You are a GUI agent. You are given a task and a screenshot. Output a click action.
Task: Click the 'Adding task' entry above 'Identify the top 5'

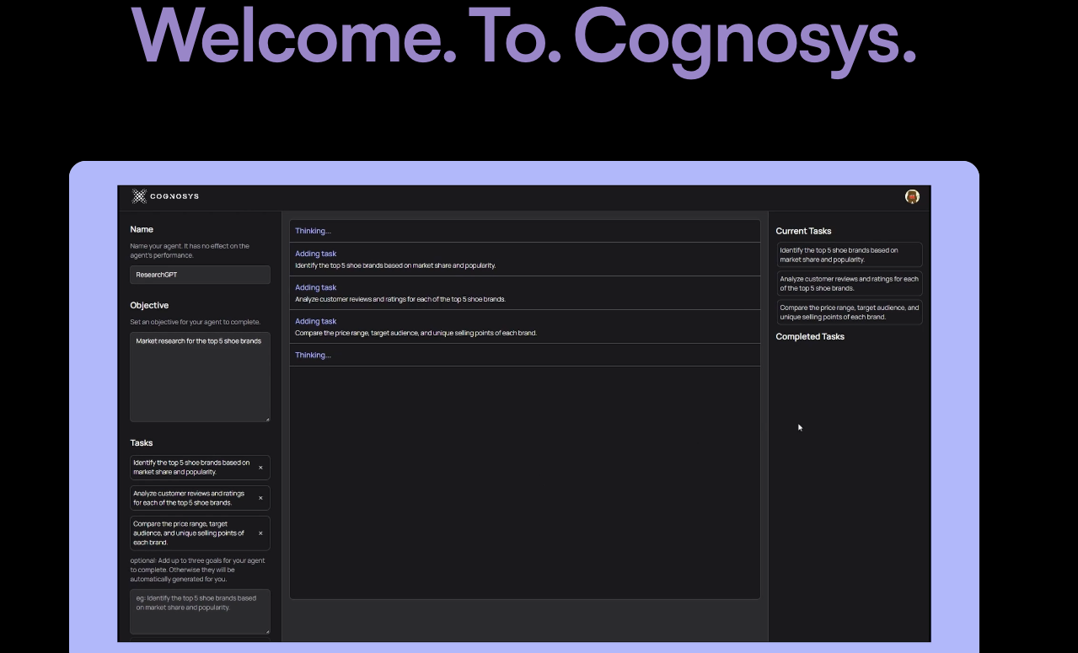315,254
